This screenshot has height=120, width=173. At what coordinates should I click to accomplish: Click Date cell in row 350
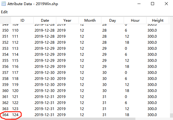(45, 30)
